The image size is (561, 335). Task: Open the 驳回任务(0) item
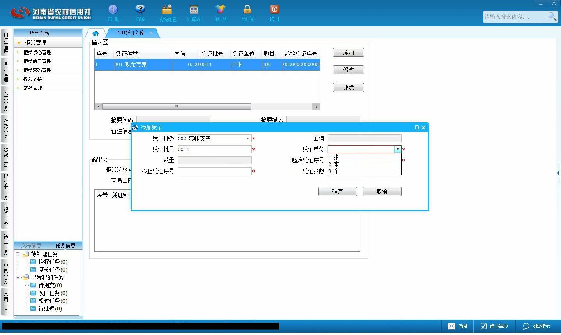coord(53,293)
